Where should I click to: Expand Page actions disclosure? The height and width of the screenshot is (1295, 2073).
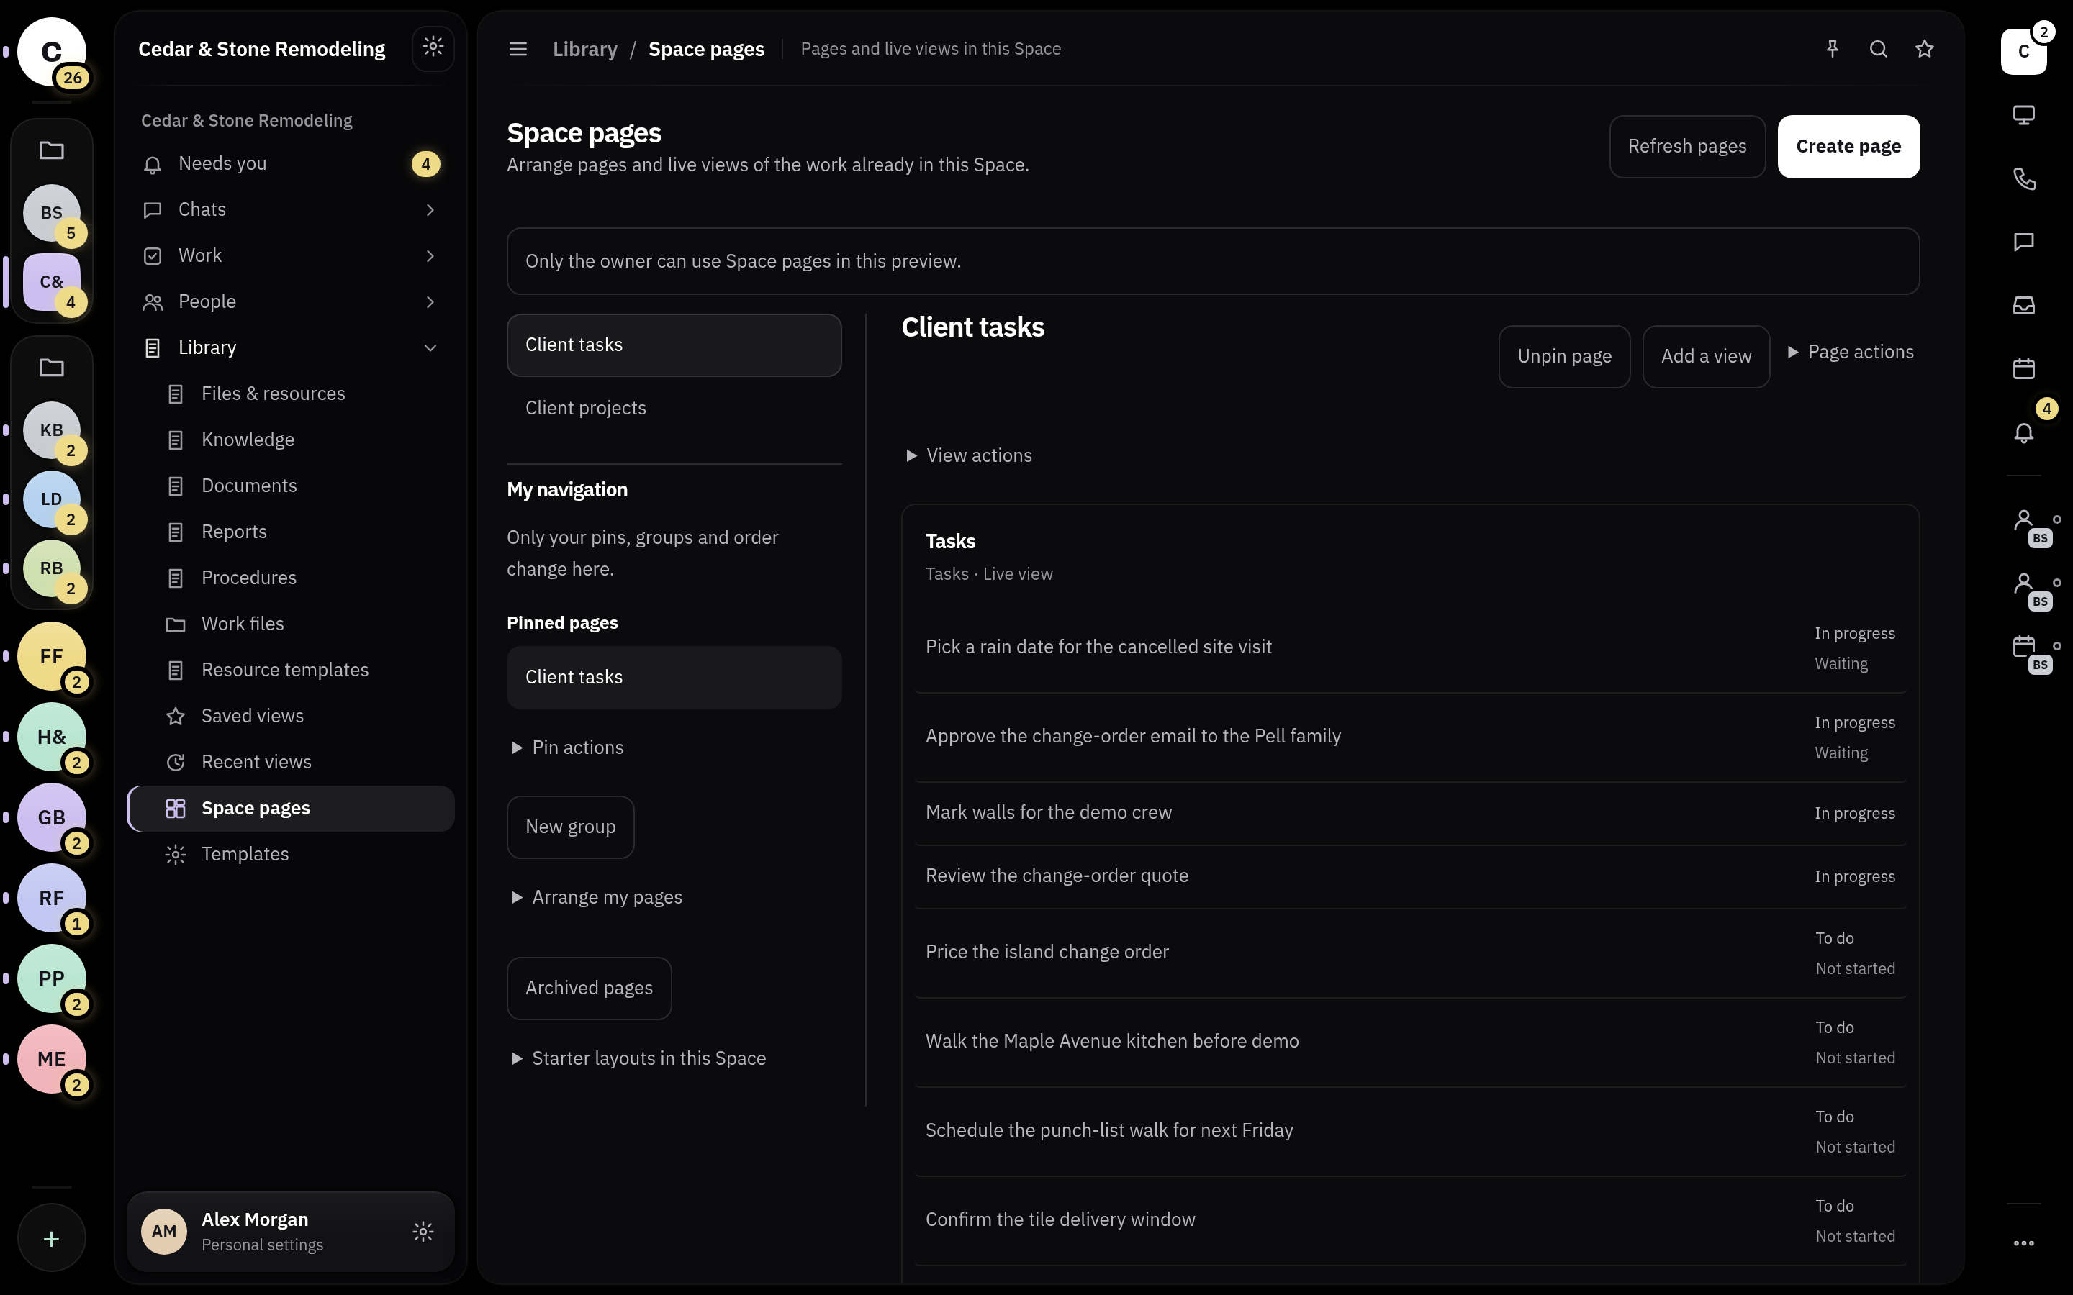[1851, 352]
